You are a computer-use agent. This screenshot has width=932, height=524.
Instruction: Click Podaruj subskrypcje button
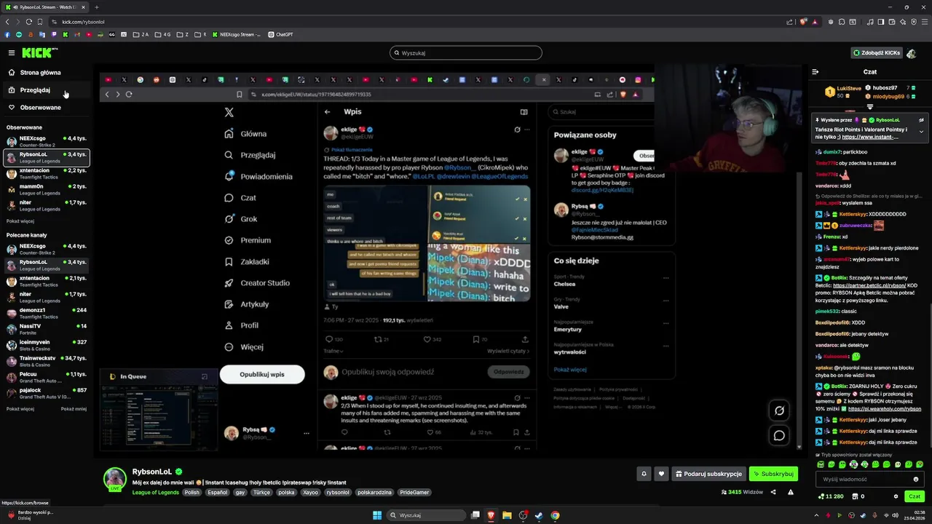708,474
